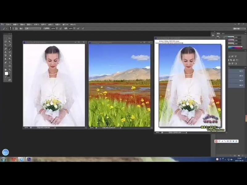Select the Healing Brush tool
This screenshot has width=247, height=185.
(6, 49)
